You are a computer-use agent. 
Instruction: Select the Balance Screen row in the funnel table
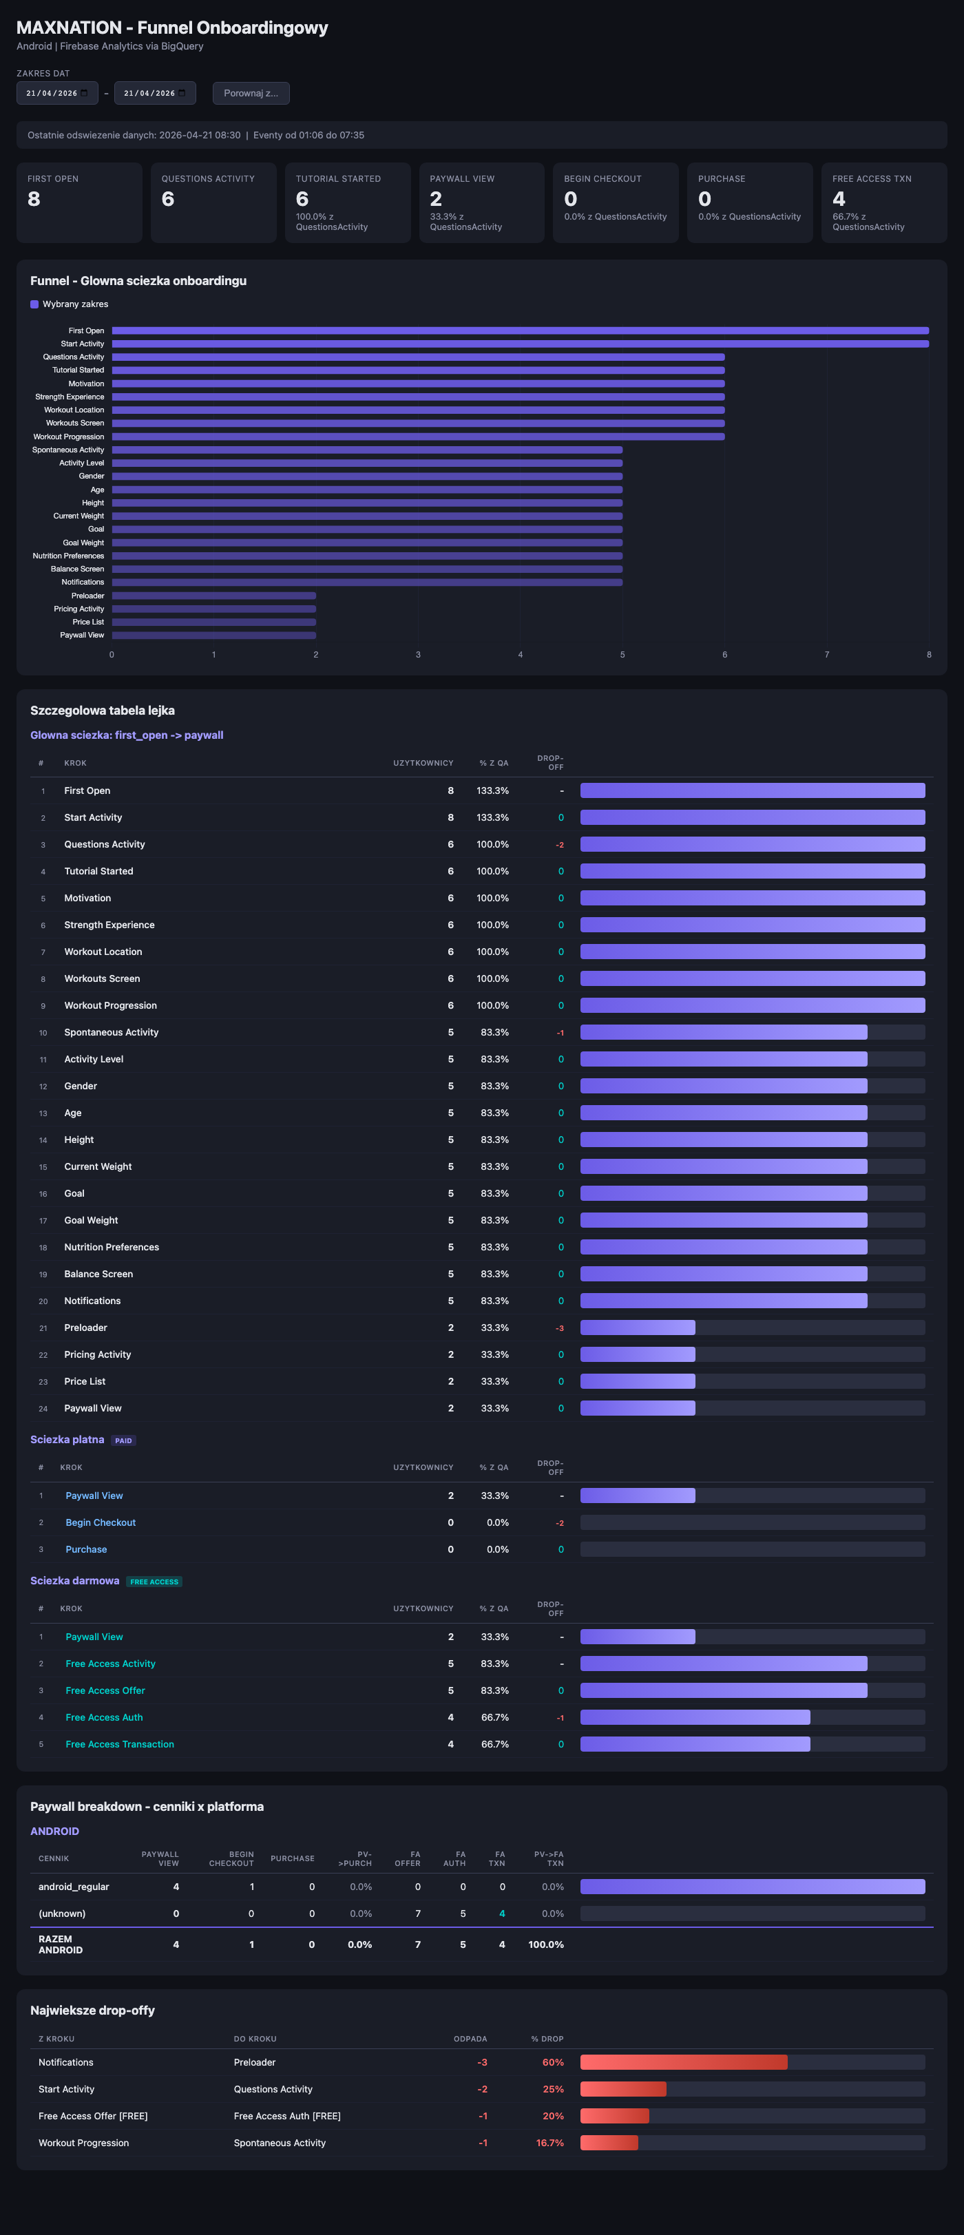click(x=481, y=1274)
